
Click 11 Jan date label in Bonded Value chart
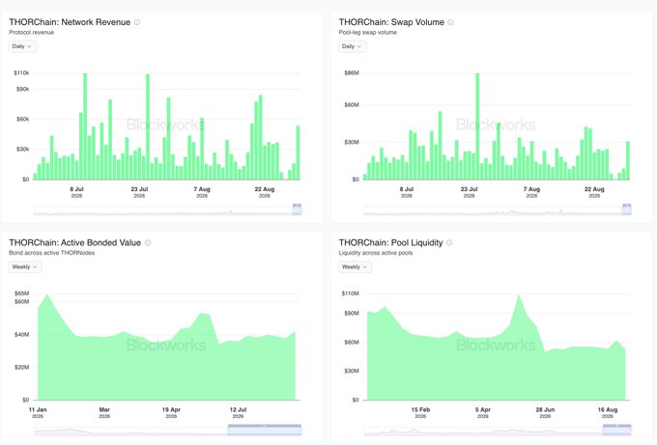tap(38, 410)
